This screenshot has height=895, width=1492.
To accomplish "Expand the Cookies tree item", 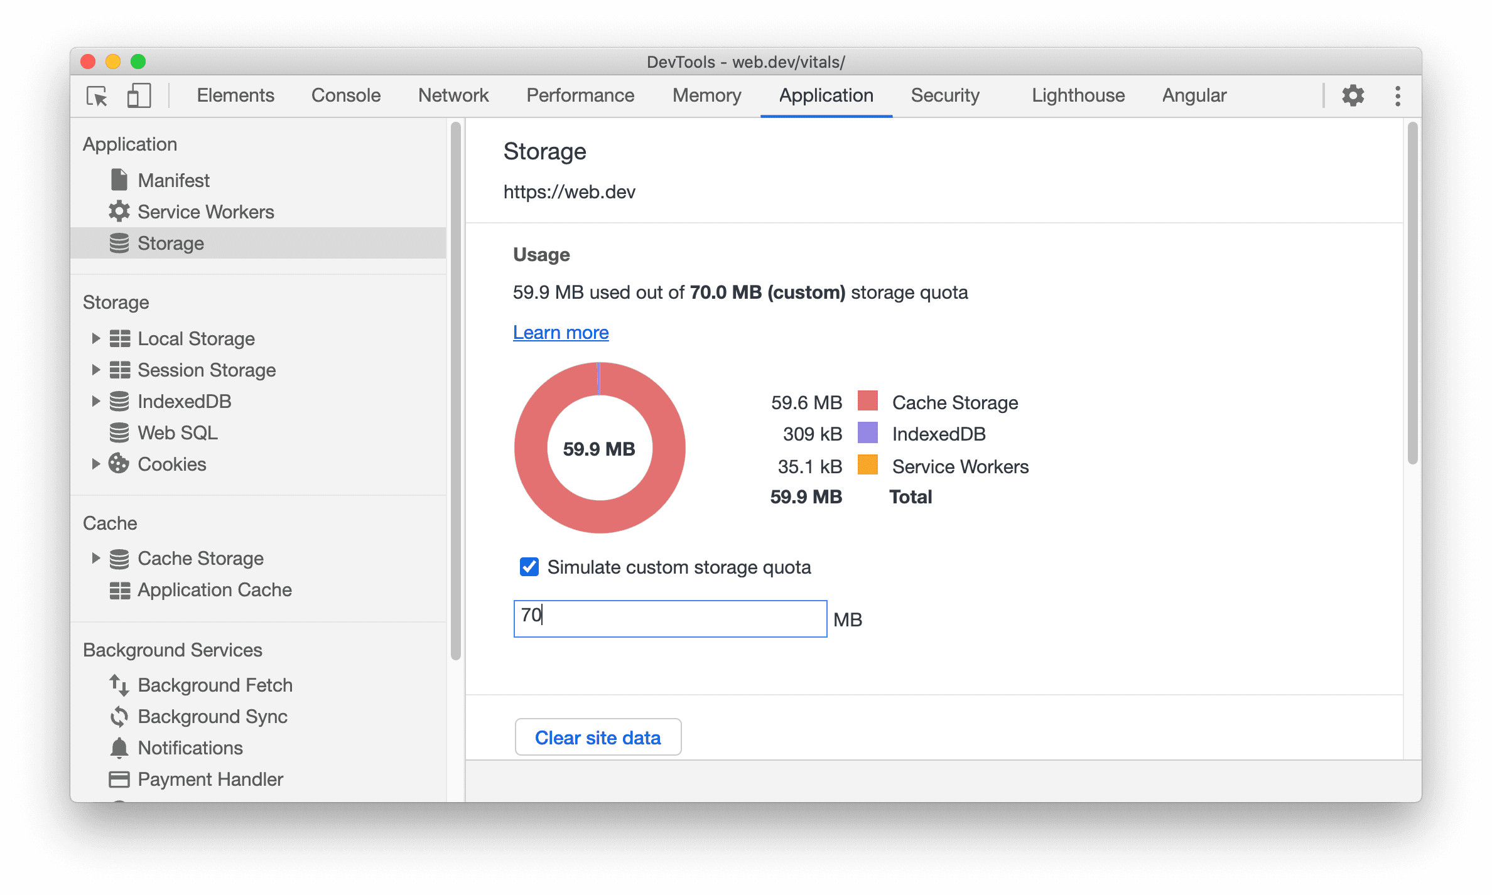I will 95,463.
